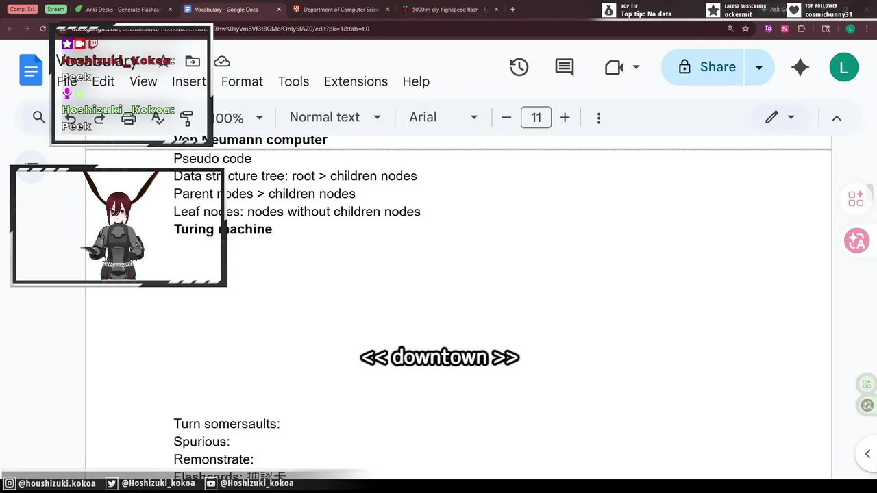
Task: Click the Turn somersaults: line
Action: point(227,424)
